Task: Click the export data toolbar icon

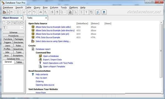Action: click(57, 12)
